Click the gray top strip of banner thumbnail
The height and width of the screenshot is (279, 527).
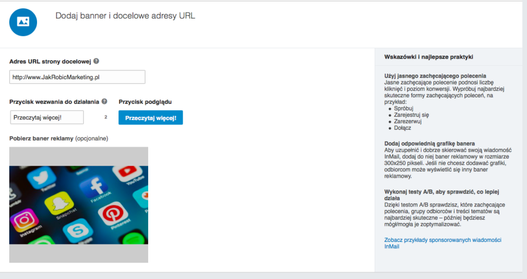point(79,155)
